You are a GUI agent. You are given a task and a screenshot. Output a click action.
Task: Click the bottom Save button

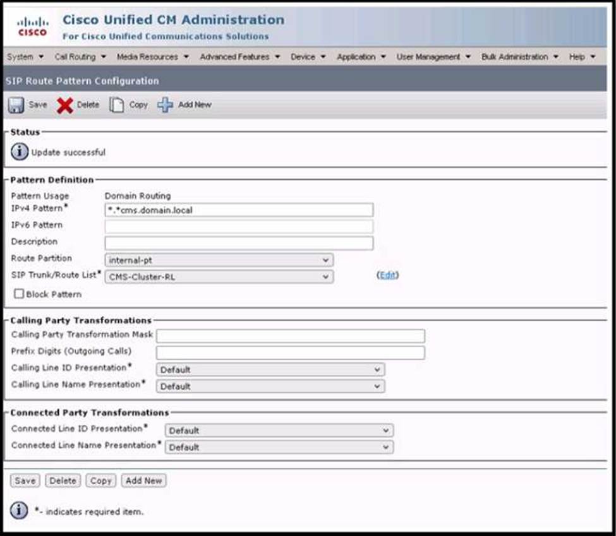coord(25,480)
